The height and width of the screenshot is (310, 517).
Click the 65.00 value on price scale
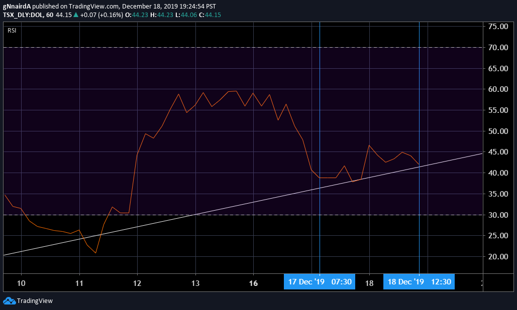[x=498, y=68]
